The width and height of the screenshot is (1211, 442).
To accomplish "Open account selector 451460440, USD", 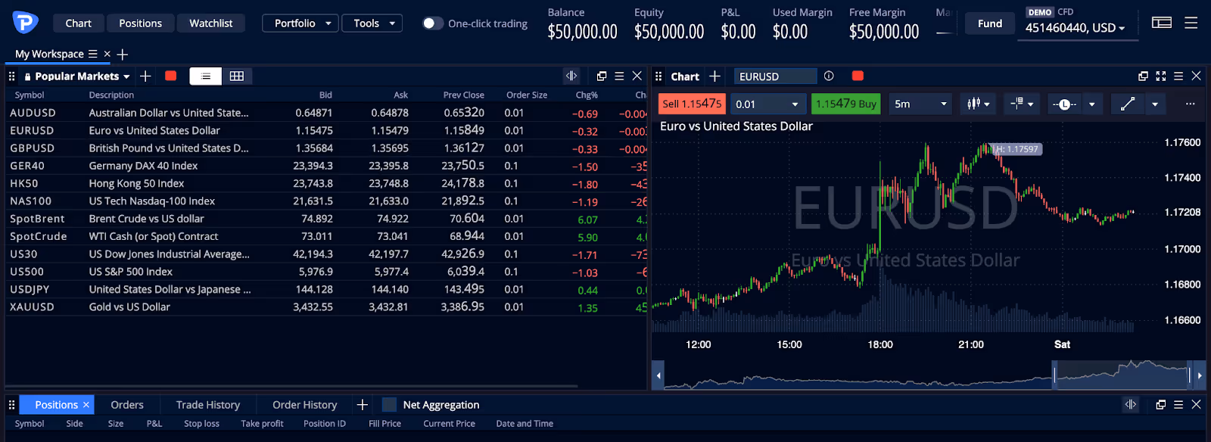I will [1075, 28].
